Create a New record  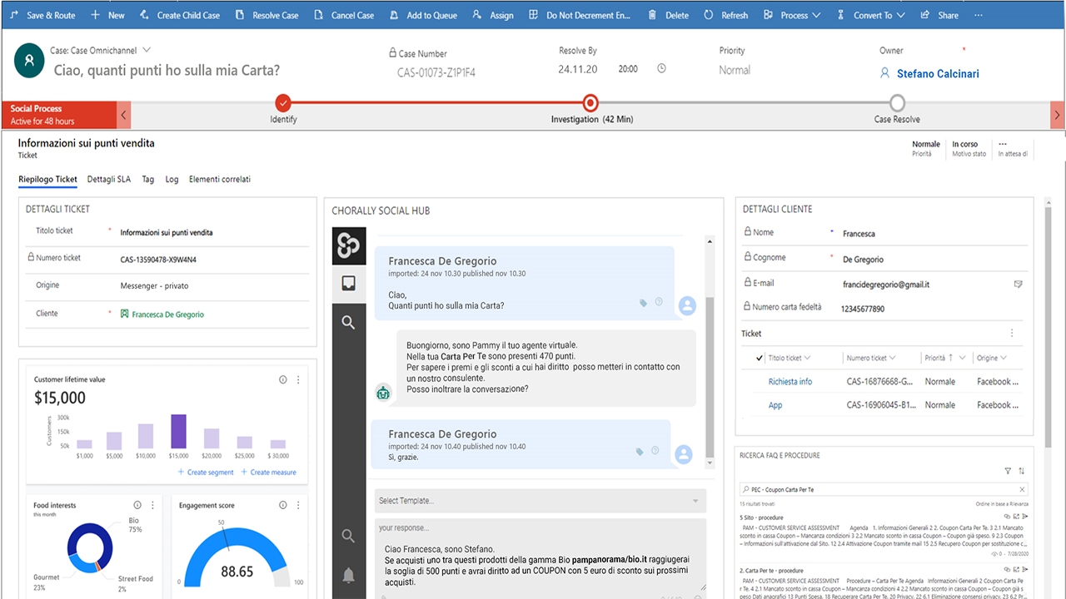pyautogui.click(x=107, y=15)
